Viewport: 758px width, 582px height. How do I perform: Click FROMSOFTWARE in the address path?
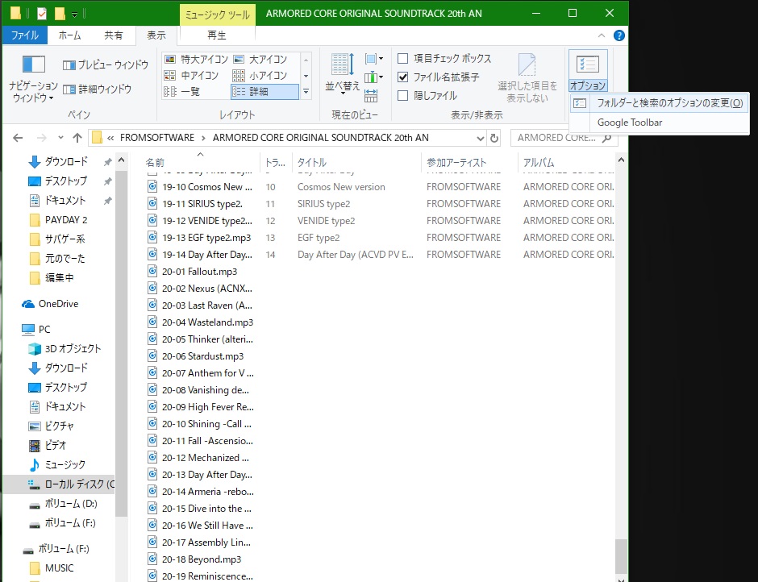[x=157, y=138]
